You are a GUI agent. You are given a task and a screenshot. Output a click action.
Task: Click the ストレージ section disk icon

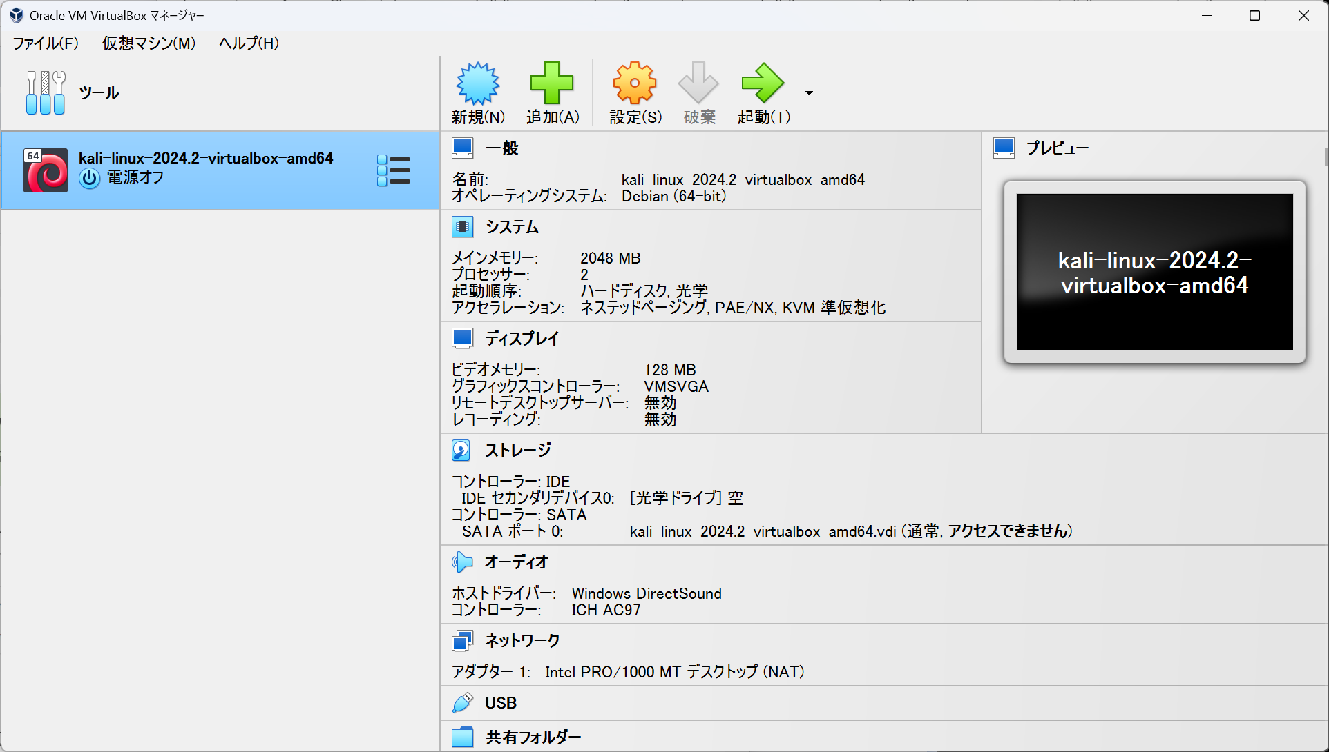tap(461, 450)
